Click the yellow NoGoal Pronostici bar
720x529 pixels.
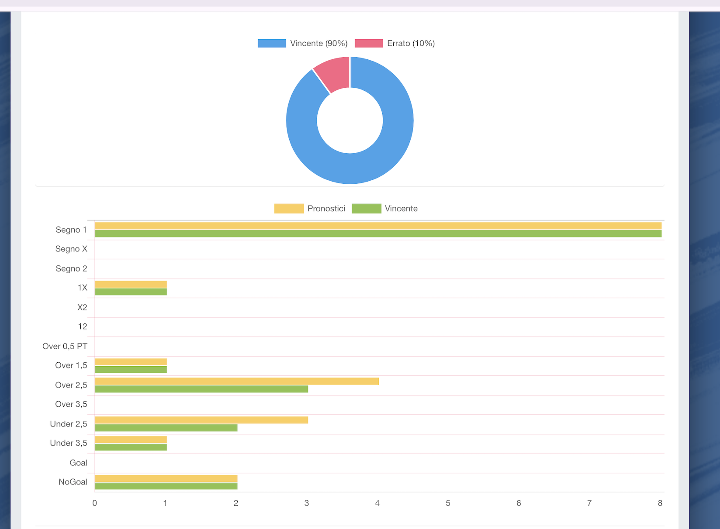pyautogui.click(x=166, y=478)
